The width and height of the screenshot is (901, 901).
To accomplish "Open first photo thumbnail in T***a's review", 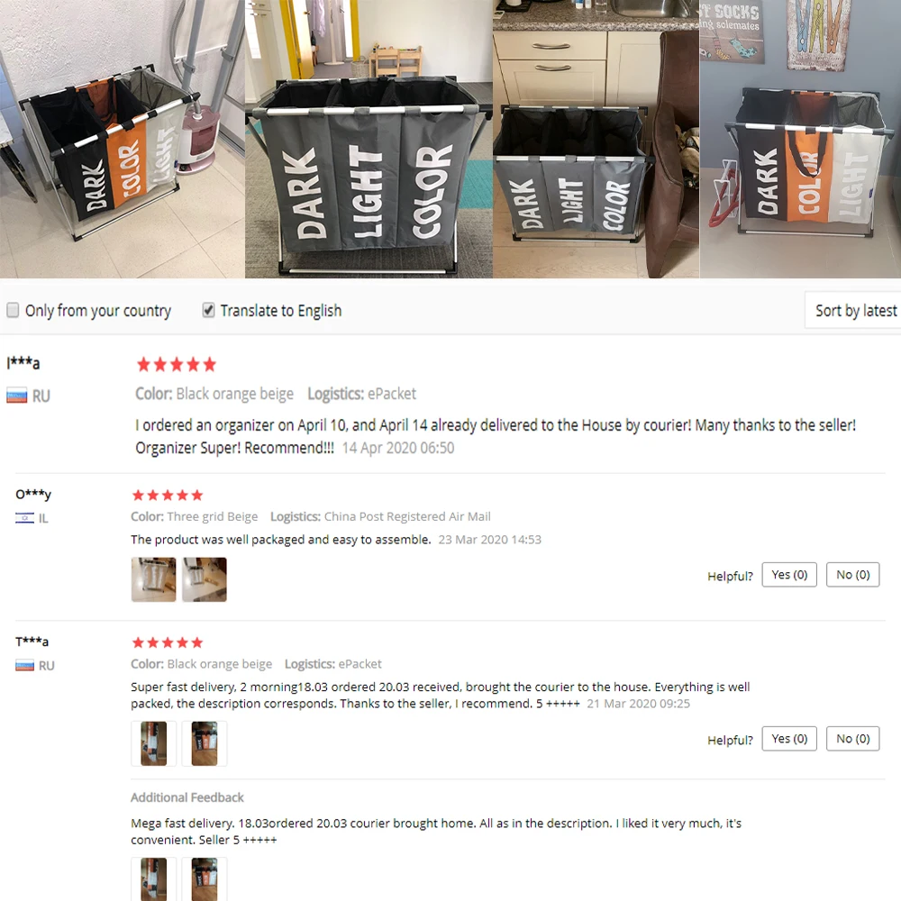I will [153, 743].
